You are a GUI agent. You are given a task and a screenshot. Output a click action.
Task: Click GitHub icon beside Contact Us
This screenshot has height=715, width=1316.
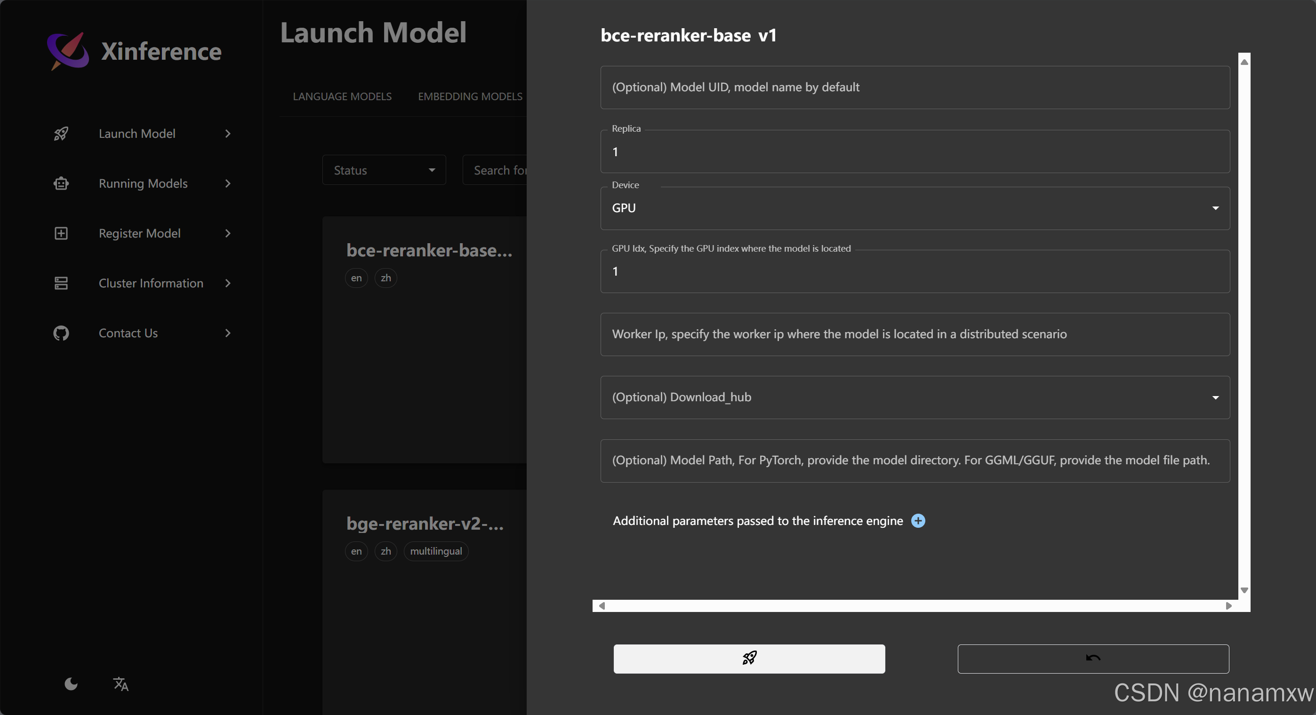pyautogui.click(x=61, y=333)
